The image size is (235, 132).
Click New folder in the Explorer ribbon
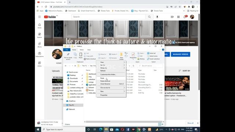122,56
